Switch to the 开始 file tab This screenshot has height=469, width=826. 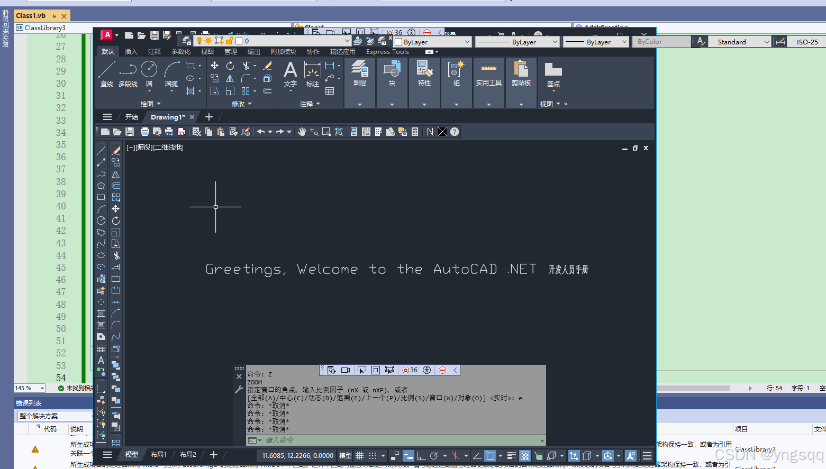(x=131, y=117)
